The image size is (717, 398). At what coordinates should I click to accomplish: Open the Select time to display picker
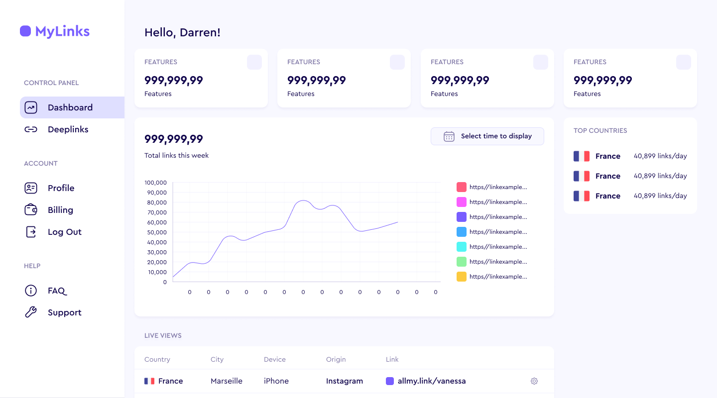(487, 136)
